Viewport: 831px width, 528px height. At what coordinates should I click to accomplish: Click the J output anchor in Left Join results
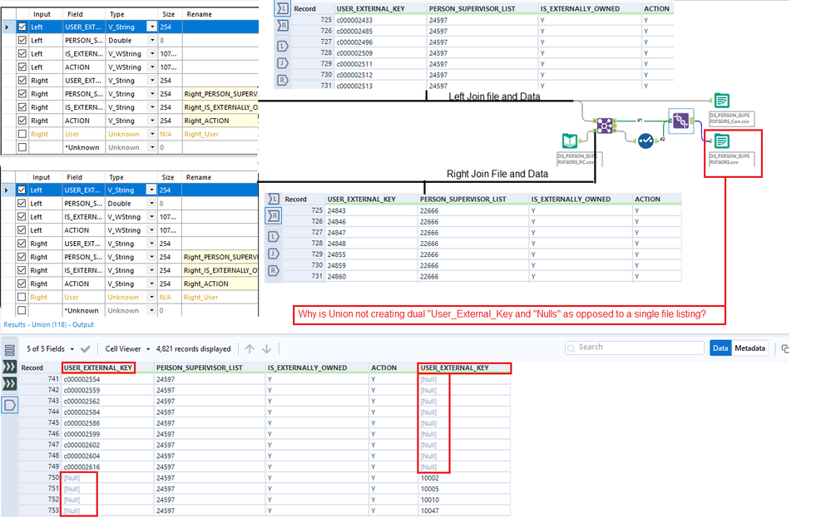(x=283, y=63)
